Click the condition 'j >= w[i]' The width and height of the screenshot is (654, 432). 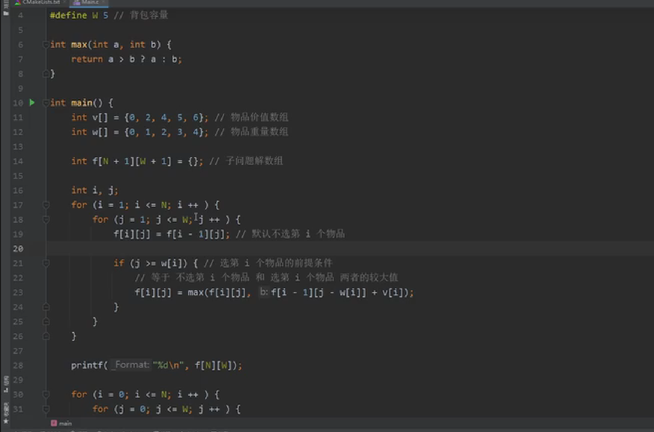(158, 263)
